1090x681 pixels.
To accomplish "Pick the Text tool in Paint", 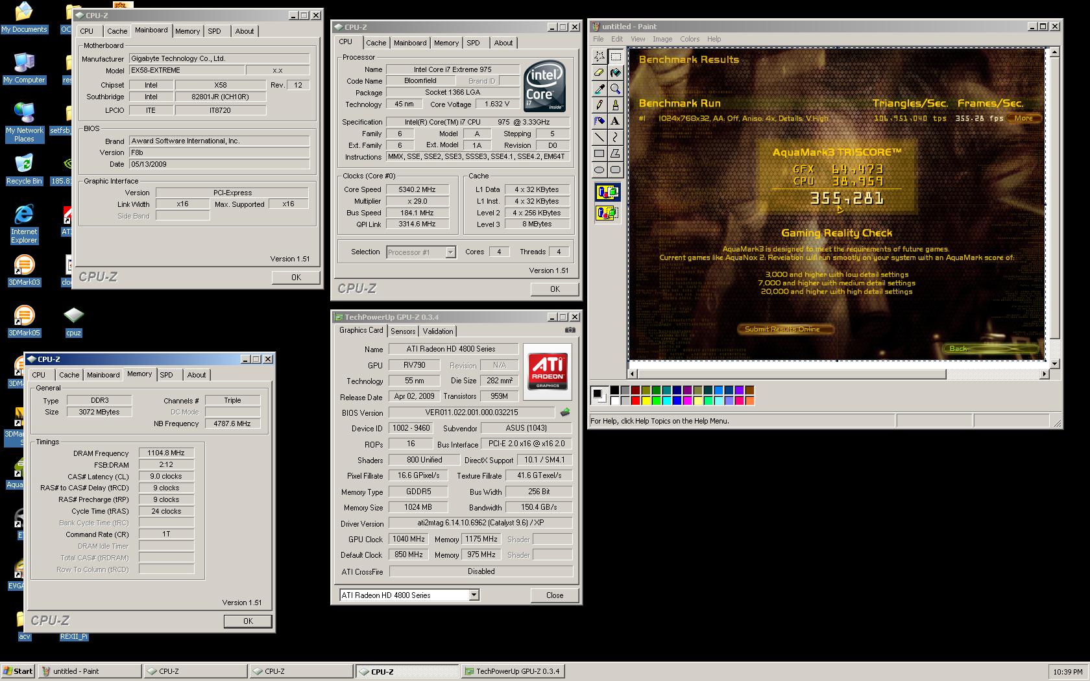I will pyautogui.click(x=615, y=121).
